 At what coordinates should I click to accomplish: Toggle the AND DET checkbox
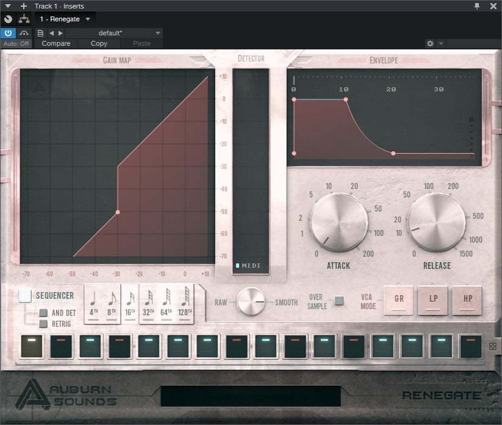coord(43,313)
